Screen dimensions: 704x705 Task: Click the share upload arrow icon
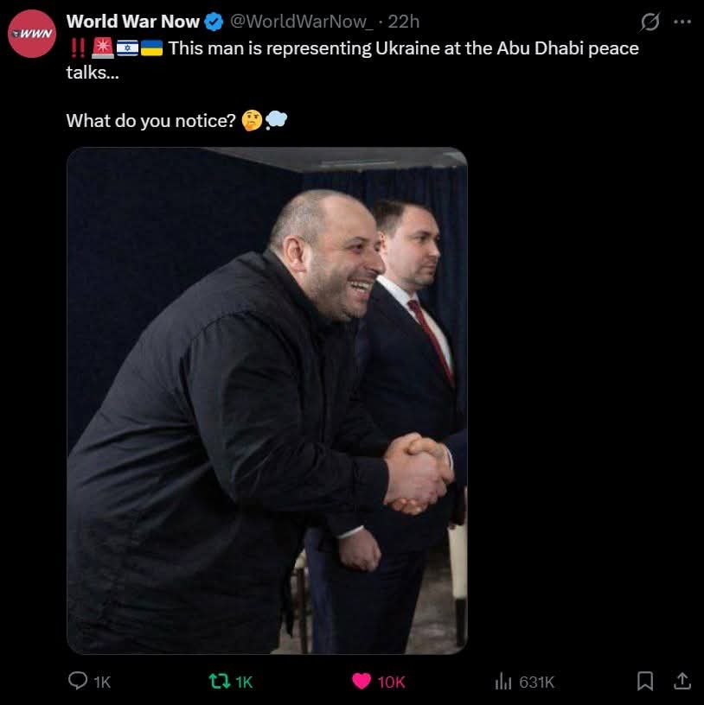(x=682, y=681)
